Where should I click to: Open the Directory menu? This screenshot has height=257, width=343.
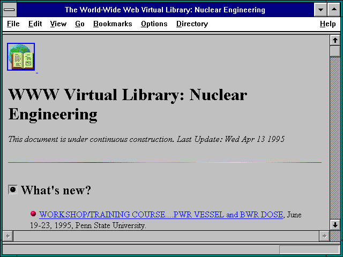[x=192, y=24]
